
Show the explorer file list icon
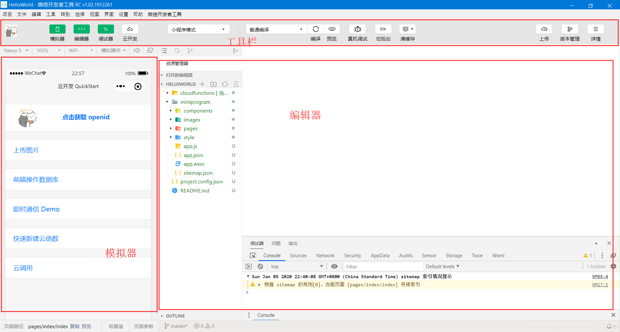click(164, 51)
